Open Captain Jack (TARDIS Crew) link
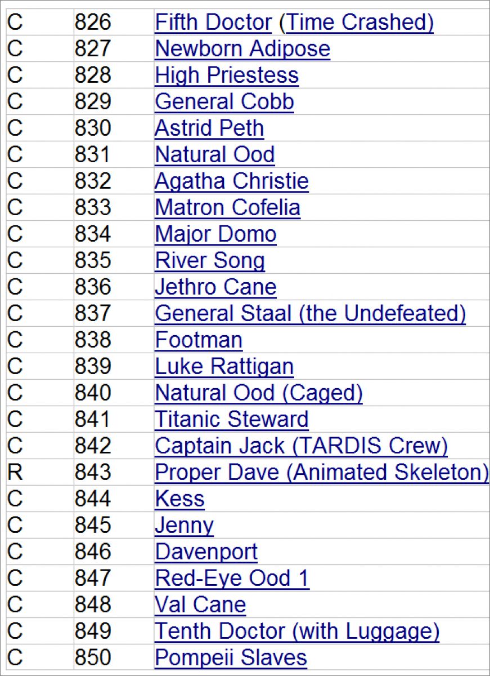 pyautogui.click(x=301, y=446)
